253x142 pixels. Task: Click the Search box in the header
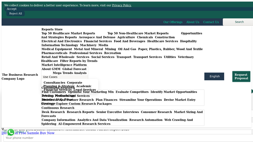[239, 22]
